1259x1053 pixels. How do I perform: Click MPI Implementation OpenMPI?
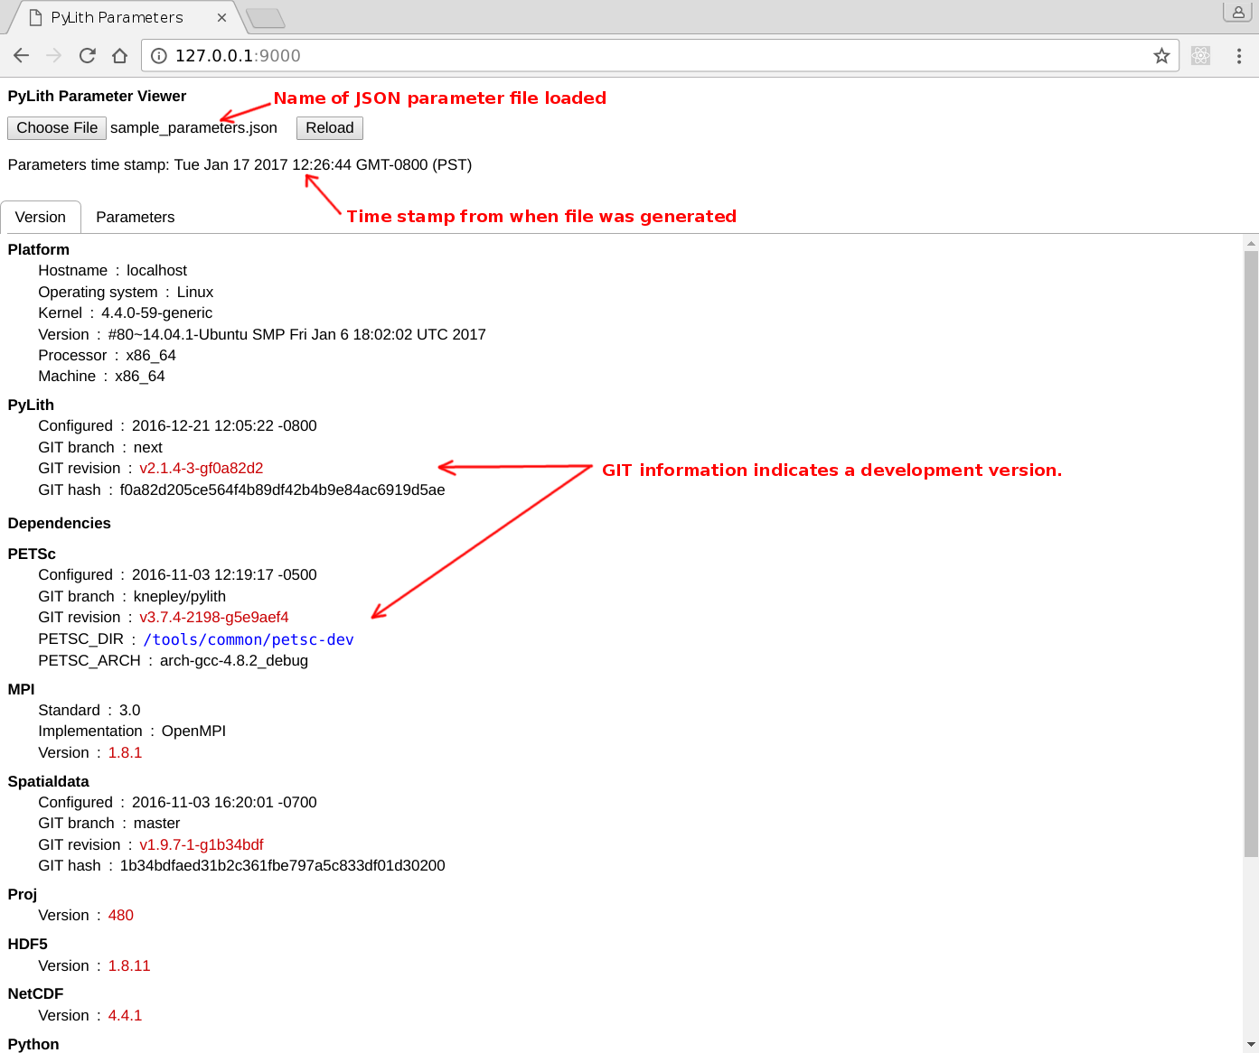(x=193, y=731)
